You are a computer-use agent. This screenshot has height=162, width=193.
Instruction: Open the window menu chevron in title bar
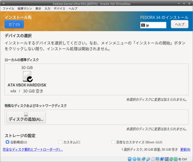tap(3, 3)
